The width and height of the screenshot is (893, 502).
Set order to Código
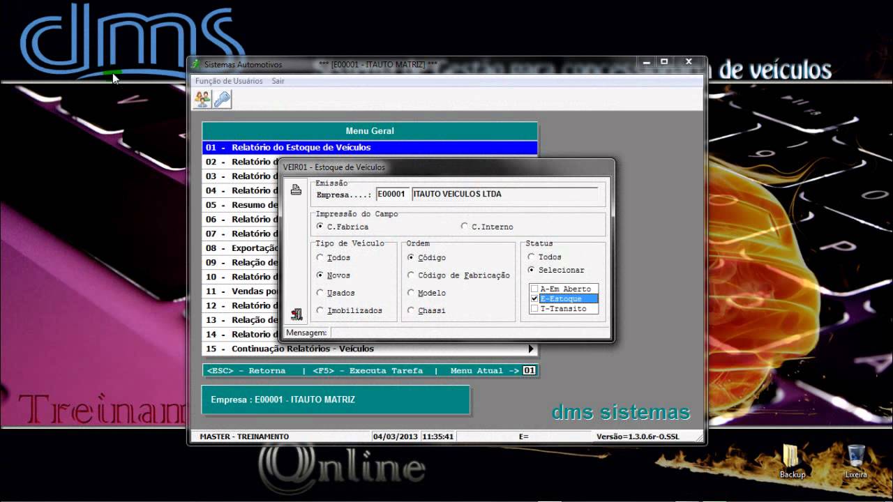point(427,258)
